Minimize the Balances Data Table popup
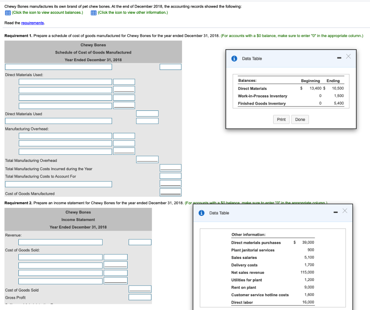Viewport: 370px width, 310px height. (x=339, y=58)
